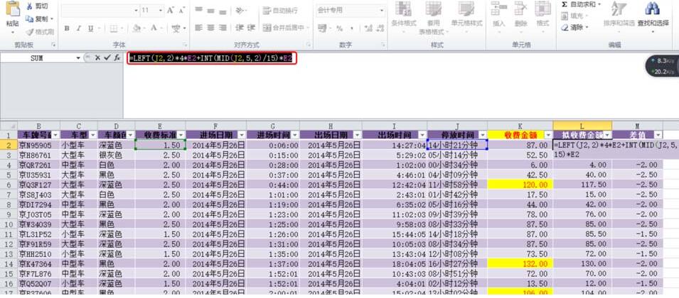Confirm formula with the Enter checkmark
Viewport: 679px width, 298px height.
pos(107,57)
